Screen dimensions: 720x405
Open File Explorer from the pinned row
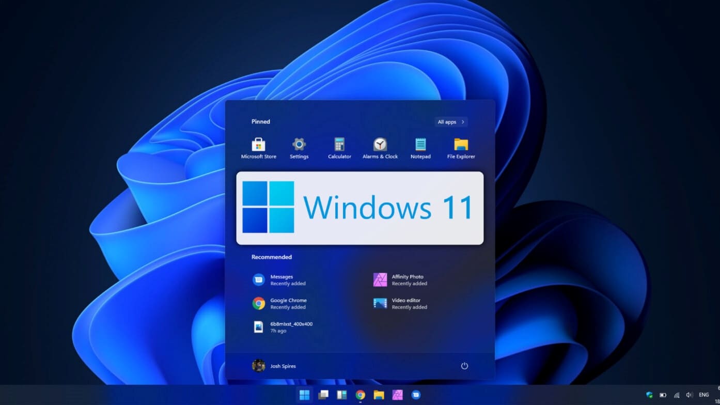point(461,148)
